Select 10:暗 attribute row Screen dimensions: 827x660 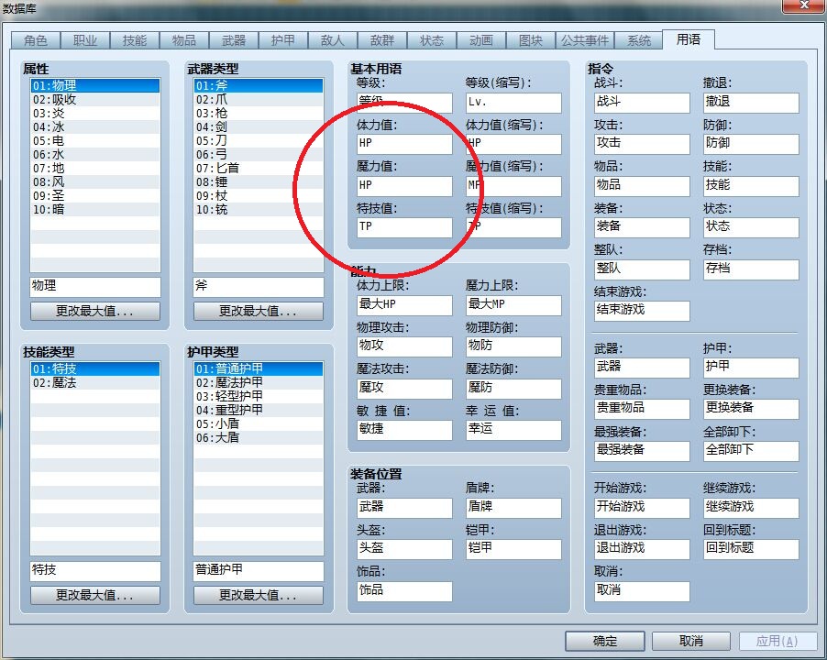pos(95,209)
